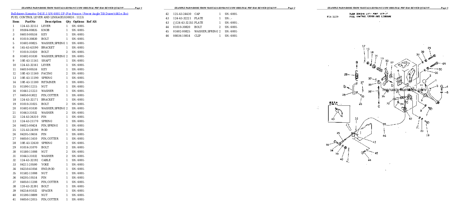Click the hollow arrow pointing to inset box
459x216 pixels.
point(348,127)
